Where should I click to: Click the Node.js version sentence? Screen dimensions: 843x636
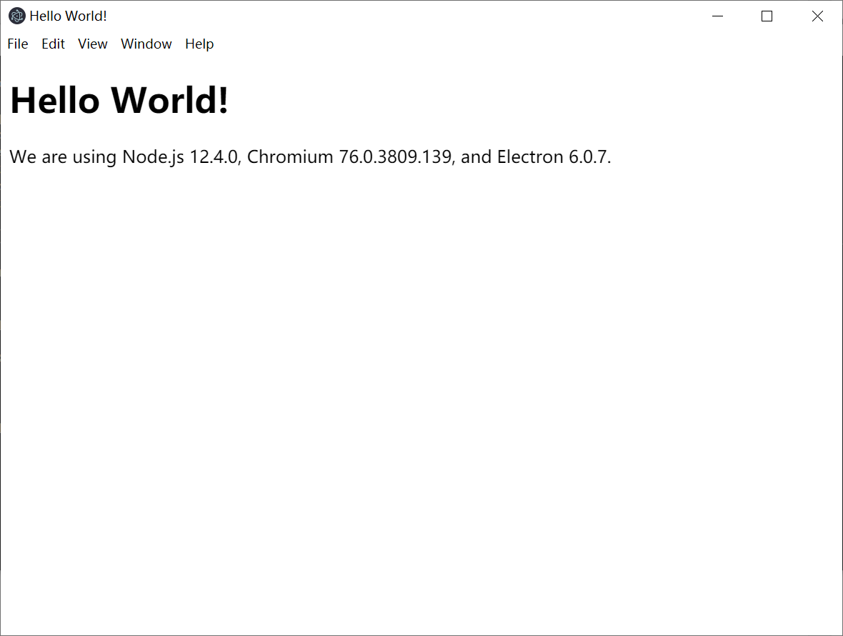coord(310,157)
